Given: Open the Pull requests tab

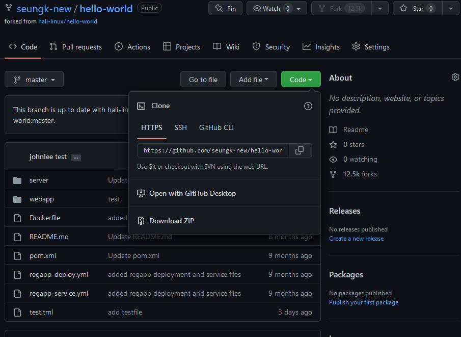Looking at the screenshot, I should (75, 47).
